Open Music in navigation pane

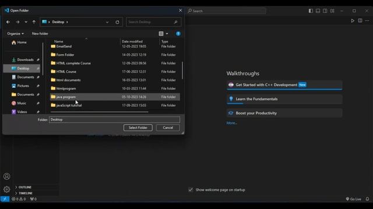click(x=19, y=103)
